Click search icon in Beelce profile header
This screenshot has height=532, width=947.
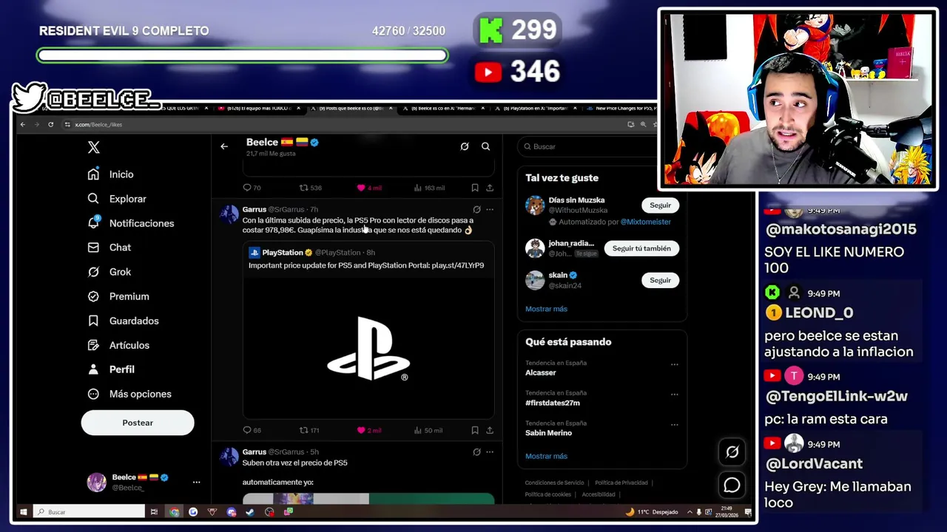click(x=485, y=146)
